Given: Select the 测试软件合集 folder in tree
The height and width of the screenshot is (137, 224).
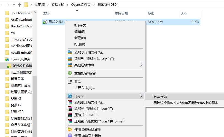Looking at the screenshot, I should (x=21, y=85).
